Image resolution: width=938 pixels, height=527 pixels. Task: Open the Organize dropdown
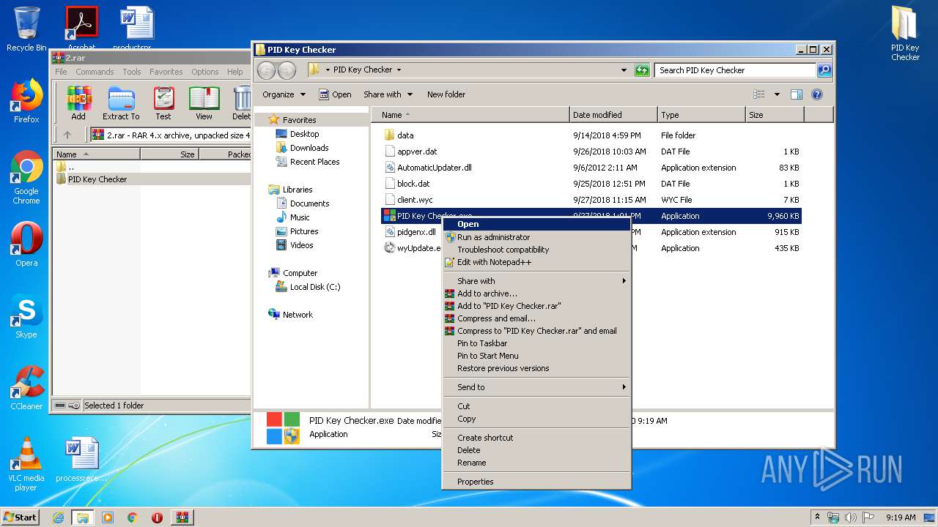pos(284,94)
